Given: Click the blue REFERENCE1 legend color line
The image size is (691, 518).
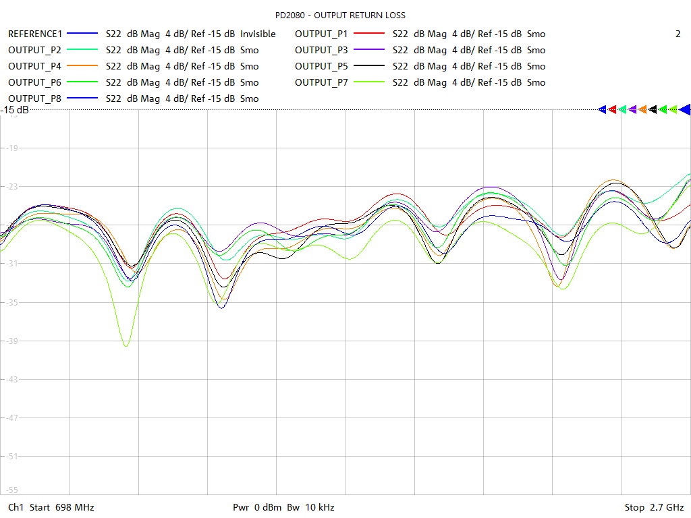Looking at the screenshot, I should [82, 34].
